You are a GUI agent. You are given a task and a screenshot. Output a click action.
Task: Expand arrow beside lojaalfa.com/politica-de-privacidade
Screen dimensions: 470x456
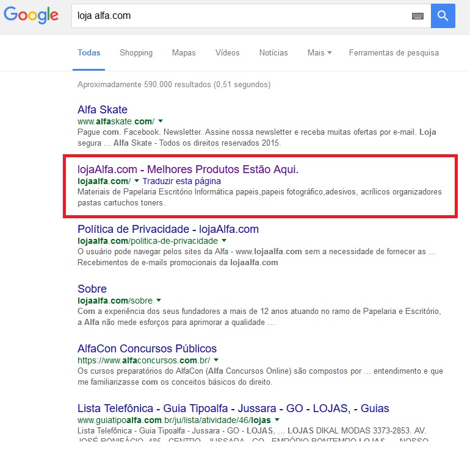pos(224,240)
